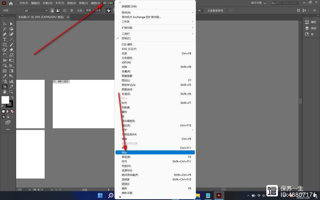This screenshot has width=320, height=200.
Task: Set artboard to landscape orientation
Action: (58, 10)
